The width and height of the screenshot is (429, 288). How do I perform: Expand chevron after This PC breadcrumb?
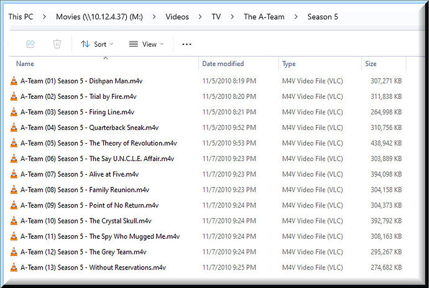(44, 17)
